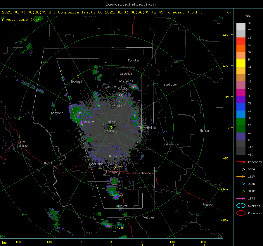263x246 pixels.
Task: Click the asterisk marker above Limestone
Action: pyautogui.click(x=55, y=110)
